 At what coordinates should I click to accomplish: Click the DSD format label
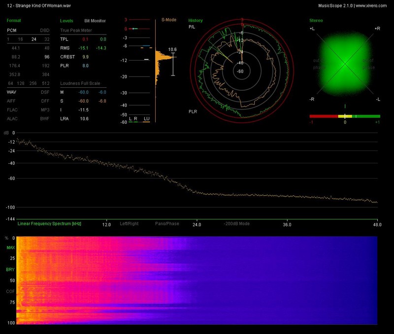(45, 31)
